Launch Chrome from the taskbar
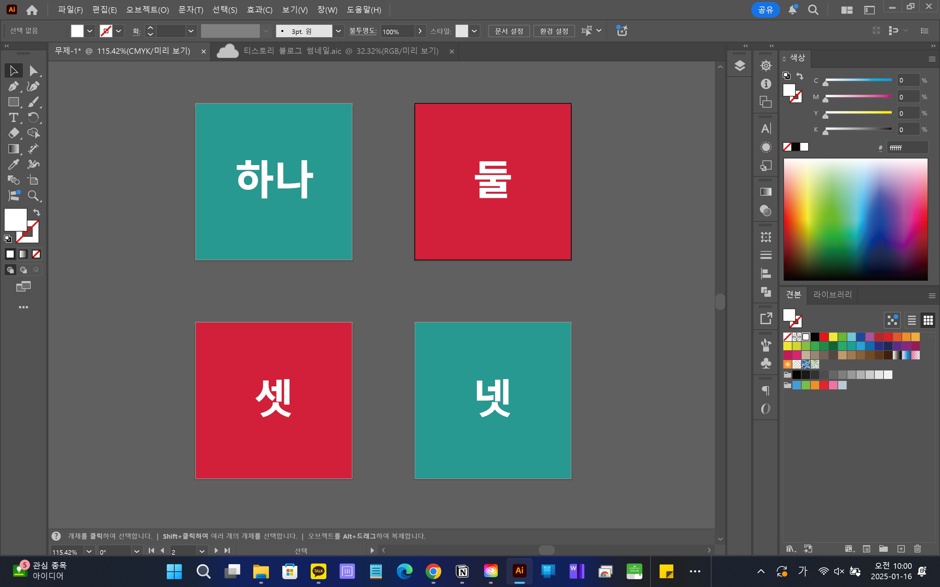Screen dimensions: 940x587 click(433, 571)
